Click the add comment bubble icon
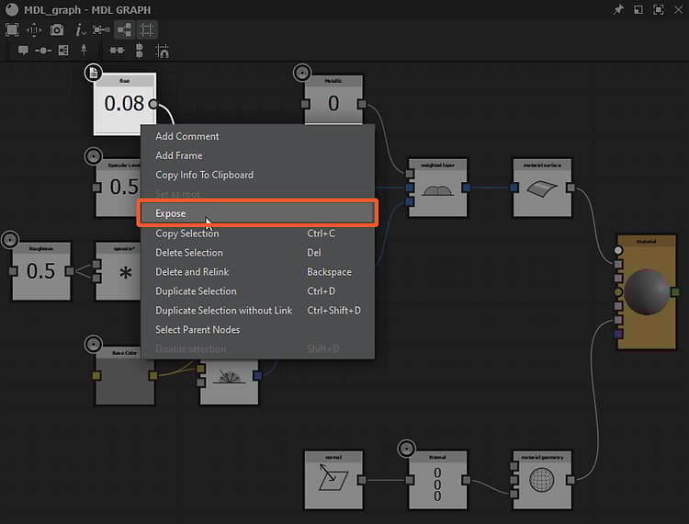689x524 pixels. (23, 51)
